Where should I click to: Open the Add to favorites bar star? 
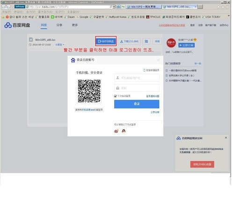pyautogui.click(x=3, y=17)
